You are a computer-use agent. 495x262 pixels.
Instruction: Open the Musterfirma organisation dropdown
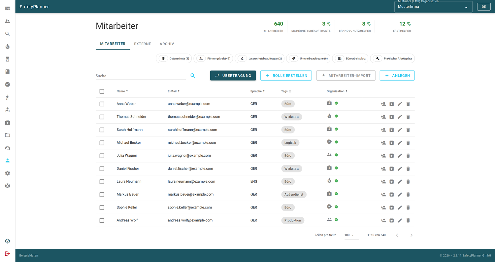tap(433, 7)
